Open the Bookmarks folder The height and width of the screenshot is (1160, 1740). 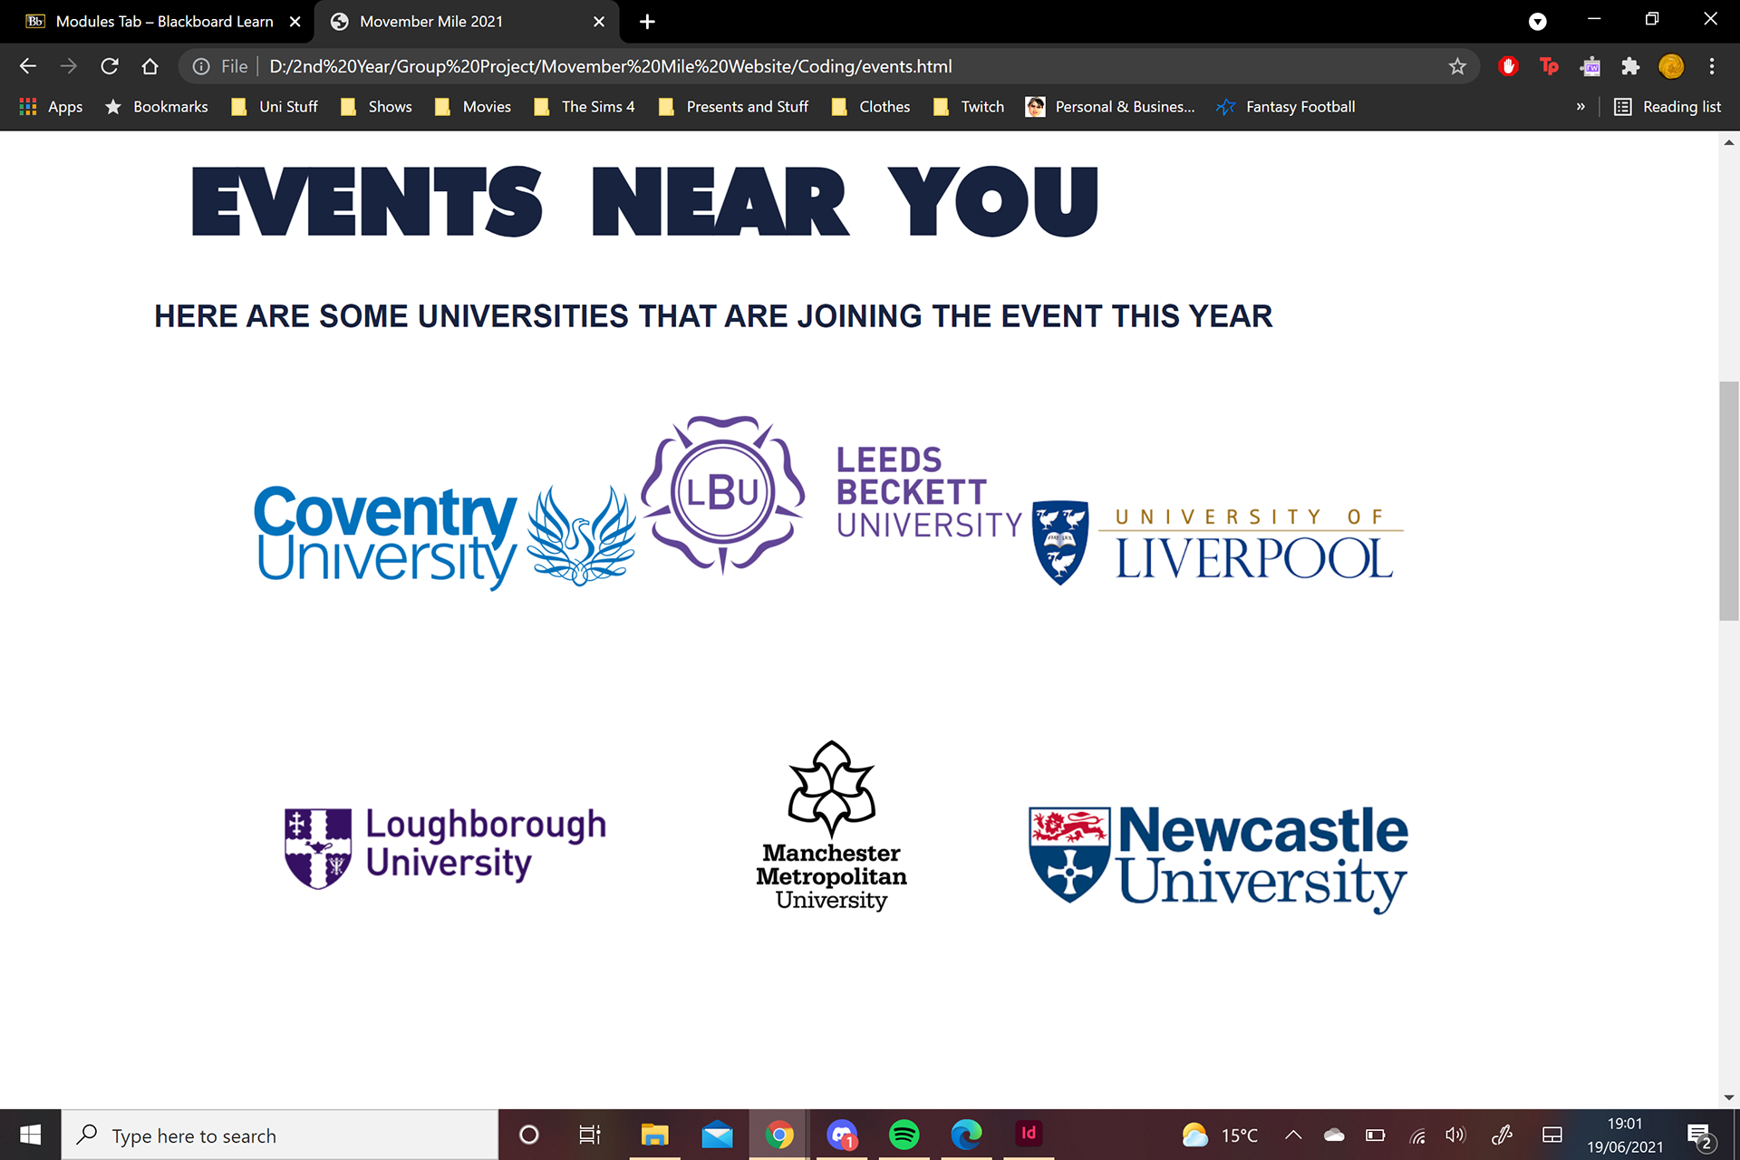pos(157,107)
